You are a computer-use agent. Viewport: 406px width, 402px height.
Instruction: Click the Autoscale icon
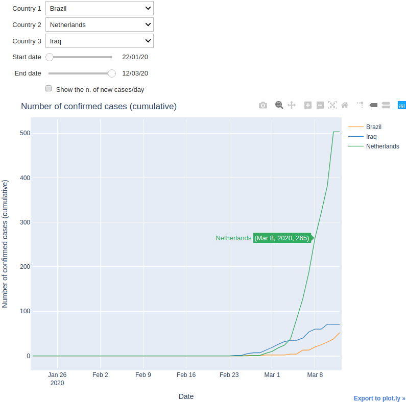pos(332,105)
